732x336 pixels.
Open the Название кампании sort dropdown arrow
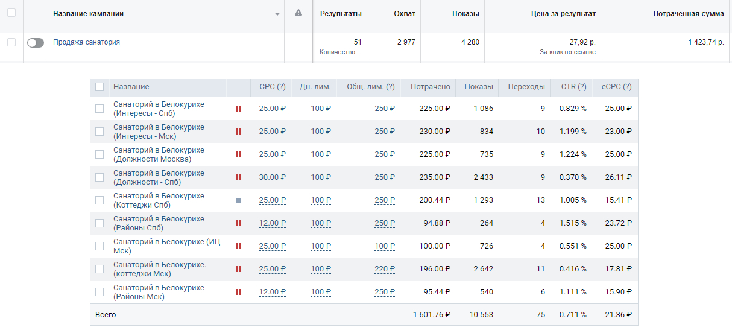tap(277, 14)
